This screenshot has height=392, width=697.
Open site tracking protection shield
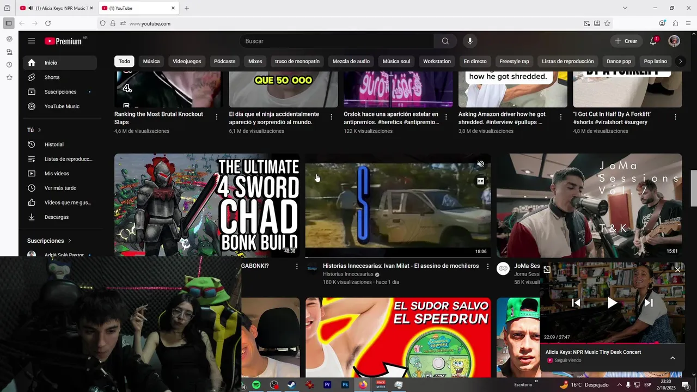pyautogui.click(x=102, y=23)
